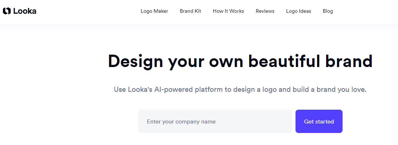The width and height of the screenshot is (398, 145).
Task: Click the purple Get started button
Action: point(319,121)
